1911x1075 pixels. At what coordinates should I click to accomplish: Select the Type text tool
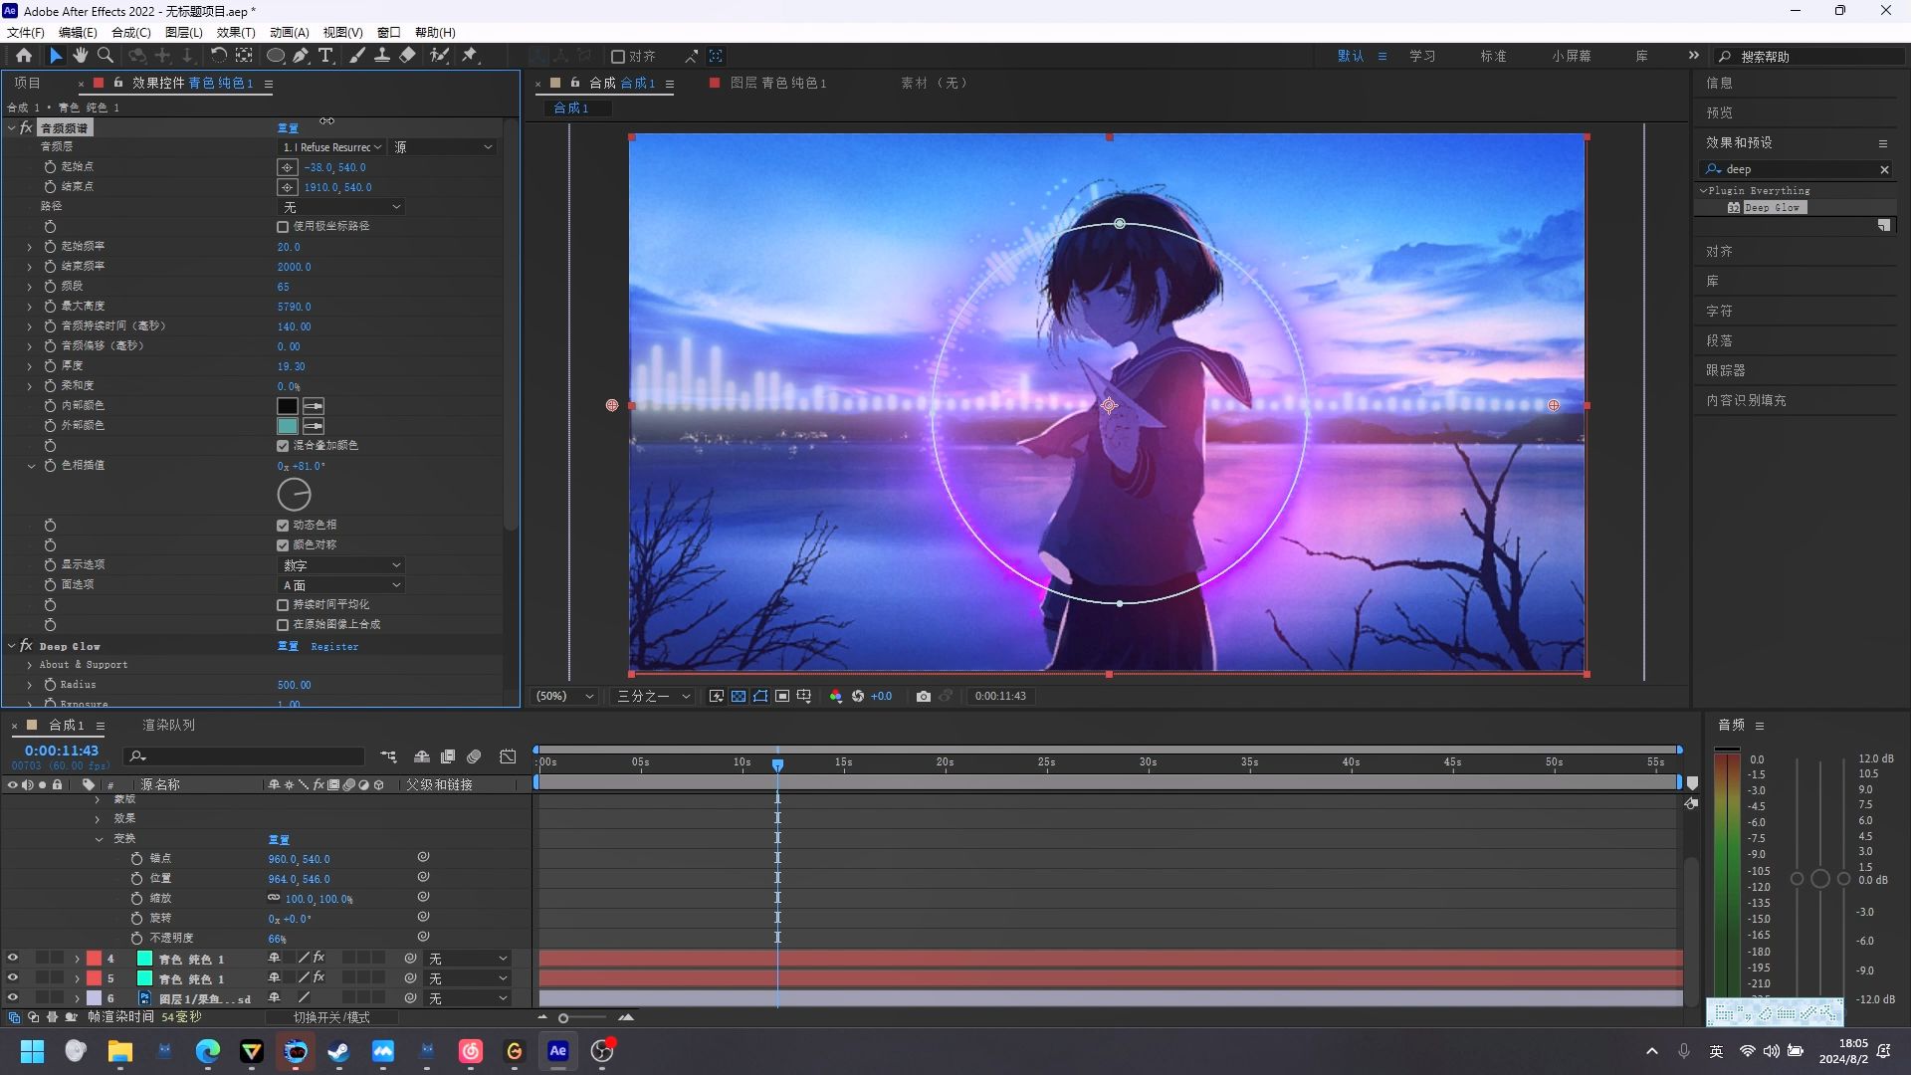[325, 56]
